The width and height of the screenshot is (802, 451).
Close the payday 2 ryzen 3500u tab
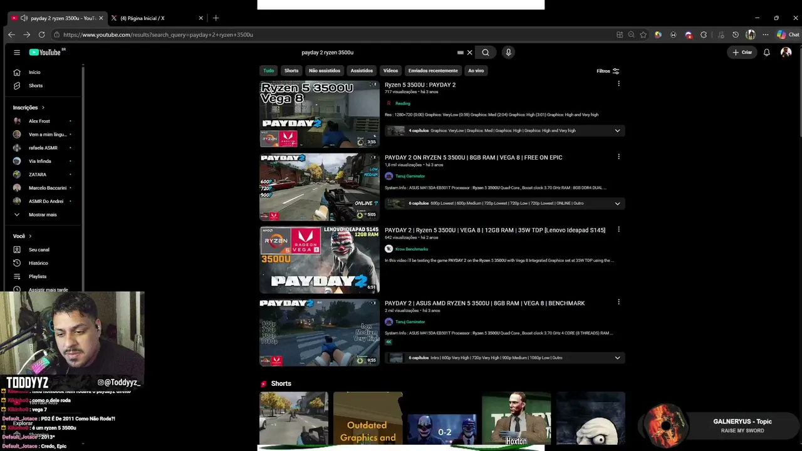coord(101,18)
